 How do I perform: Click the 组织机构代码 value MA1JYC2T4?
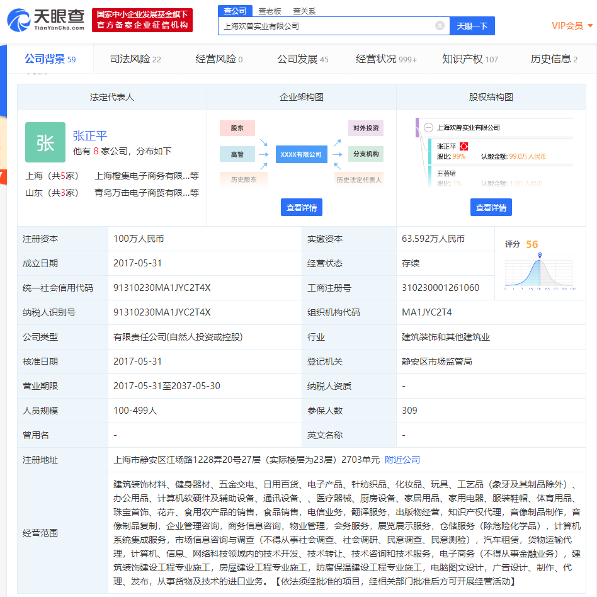426,312
